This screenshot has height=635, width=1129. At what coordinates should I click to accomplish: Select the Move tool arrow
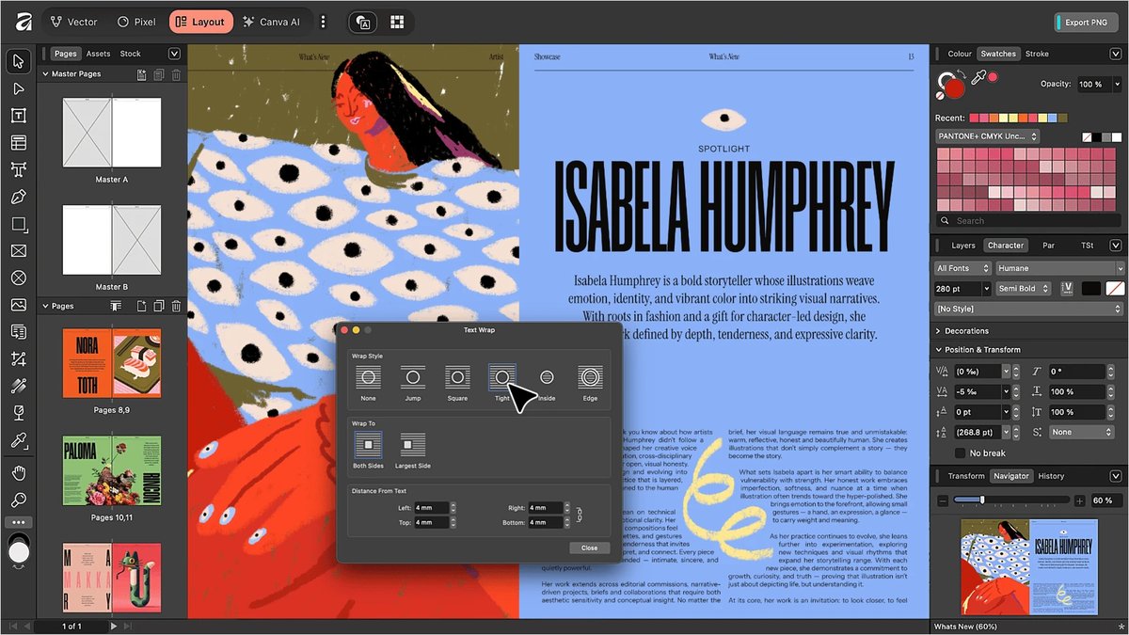point(18,62)
